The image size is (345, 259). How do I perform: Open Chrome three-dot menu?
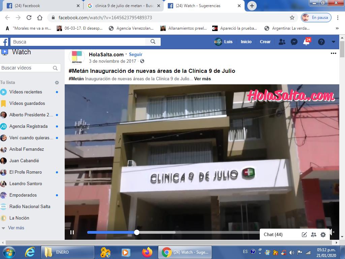tap(338, 18)
